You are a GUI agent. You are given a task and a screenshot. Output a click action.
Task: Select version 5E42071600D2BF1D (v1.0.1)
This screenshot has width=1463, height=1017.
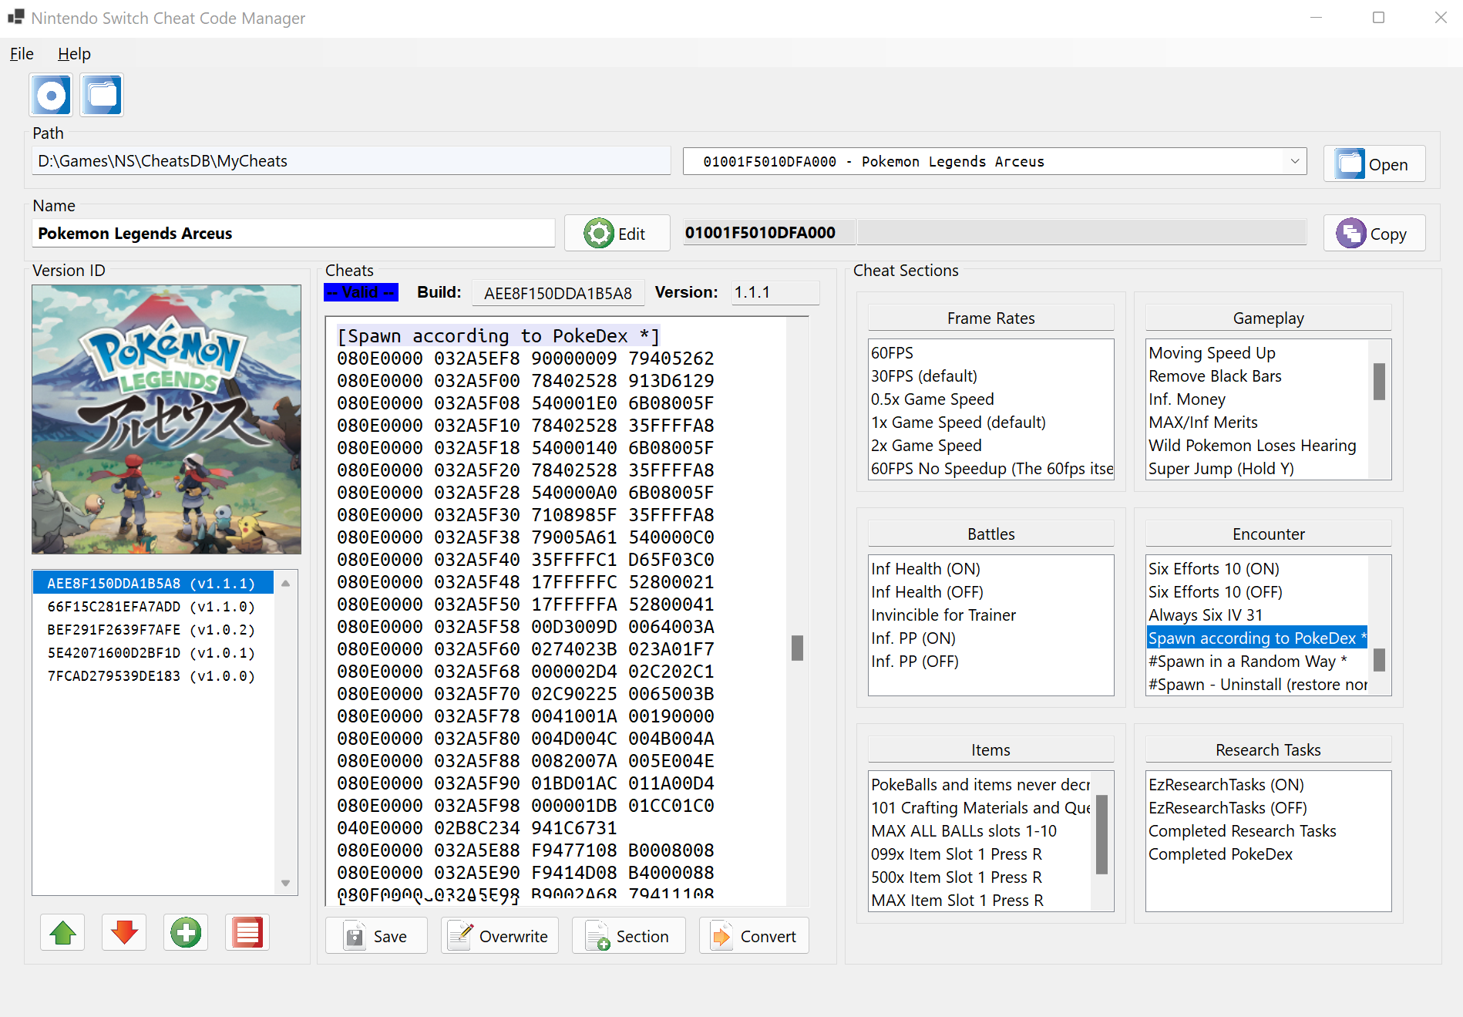click(x=153, y=652)
